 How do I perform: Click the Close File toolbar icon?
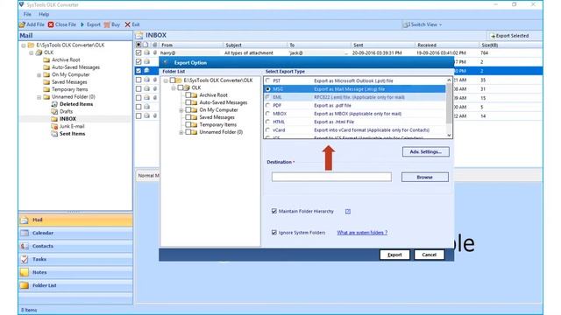pyautogui.click(x=51, y=24)
